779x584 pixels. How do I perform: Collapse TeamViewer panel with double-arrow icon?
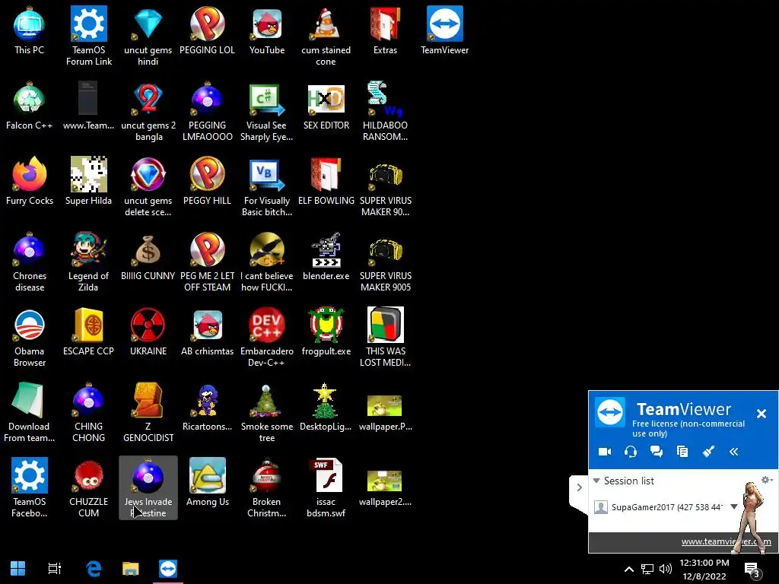click(734, 452)
